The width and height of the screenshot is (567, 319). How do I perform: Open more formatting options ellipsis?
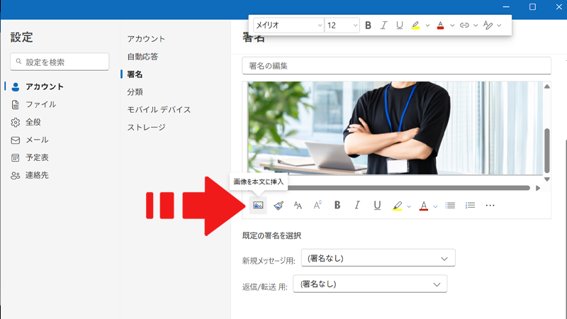490,206
